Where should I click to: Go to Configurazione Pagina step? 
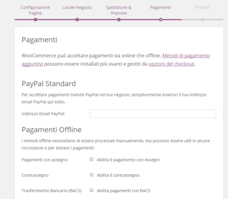click(x=35, y=10)
